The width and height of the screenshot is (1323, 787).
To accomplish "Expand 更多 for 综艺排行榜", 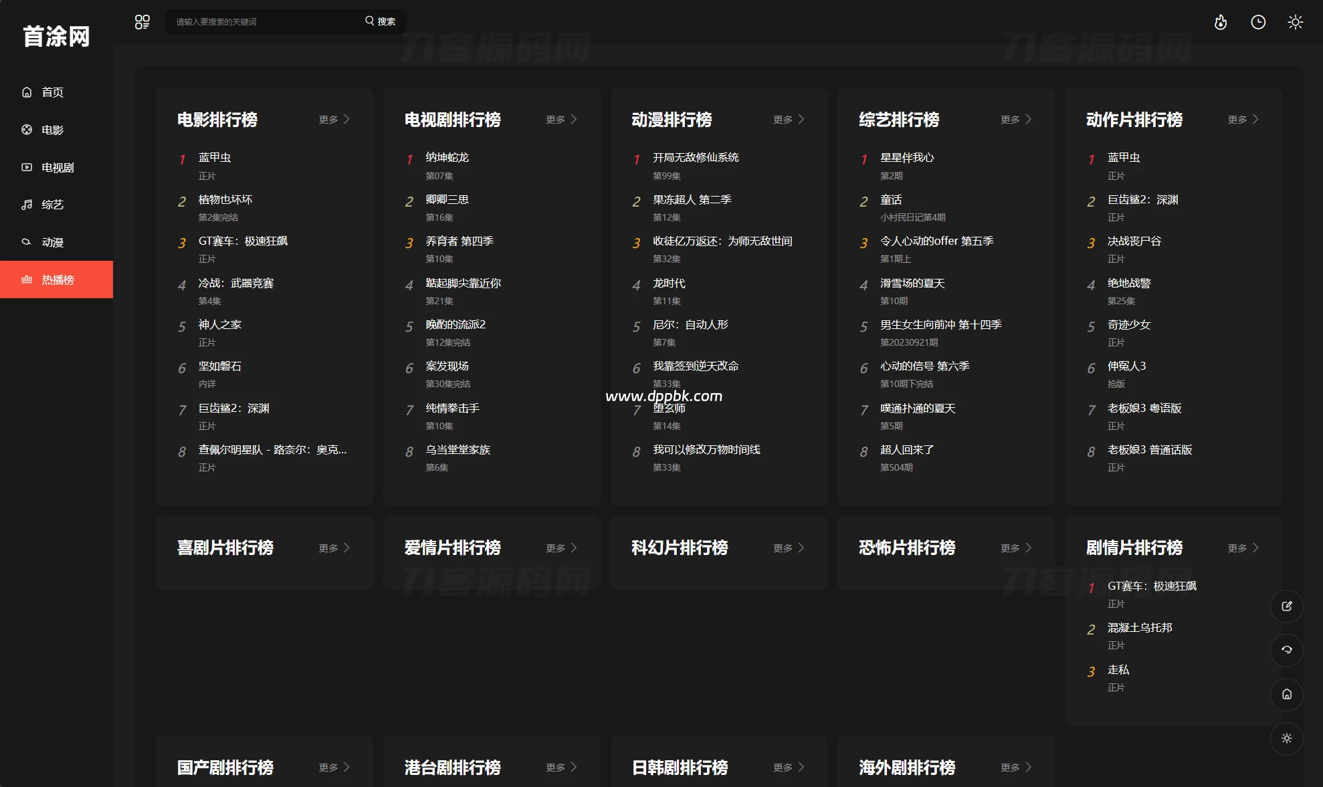I will pyautogui.click(x=1017, y=120).
